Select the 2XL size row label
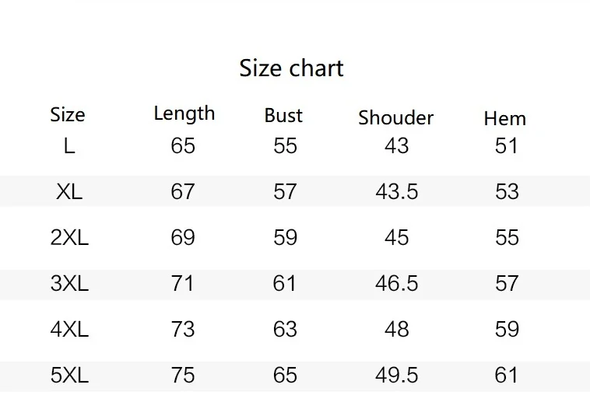590x409 pixels. [69, 237]
